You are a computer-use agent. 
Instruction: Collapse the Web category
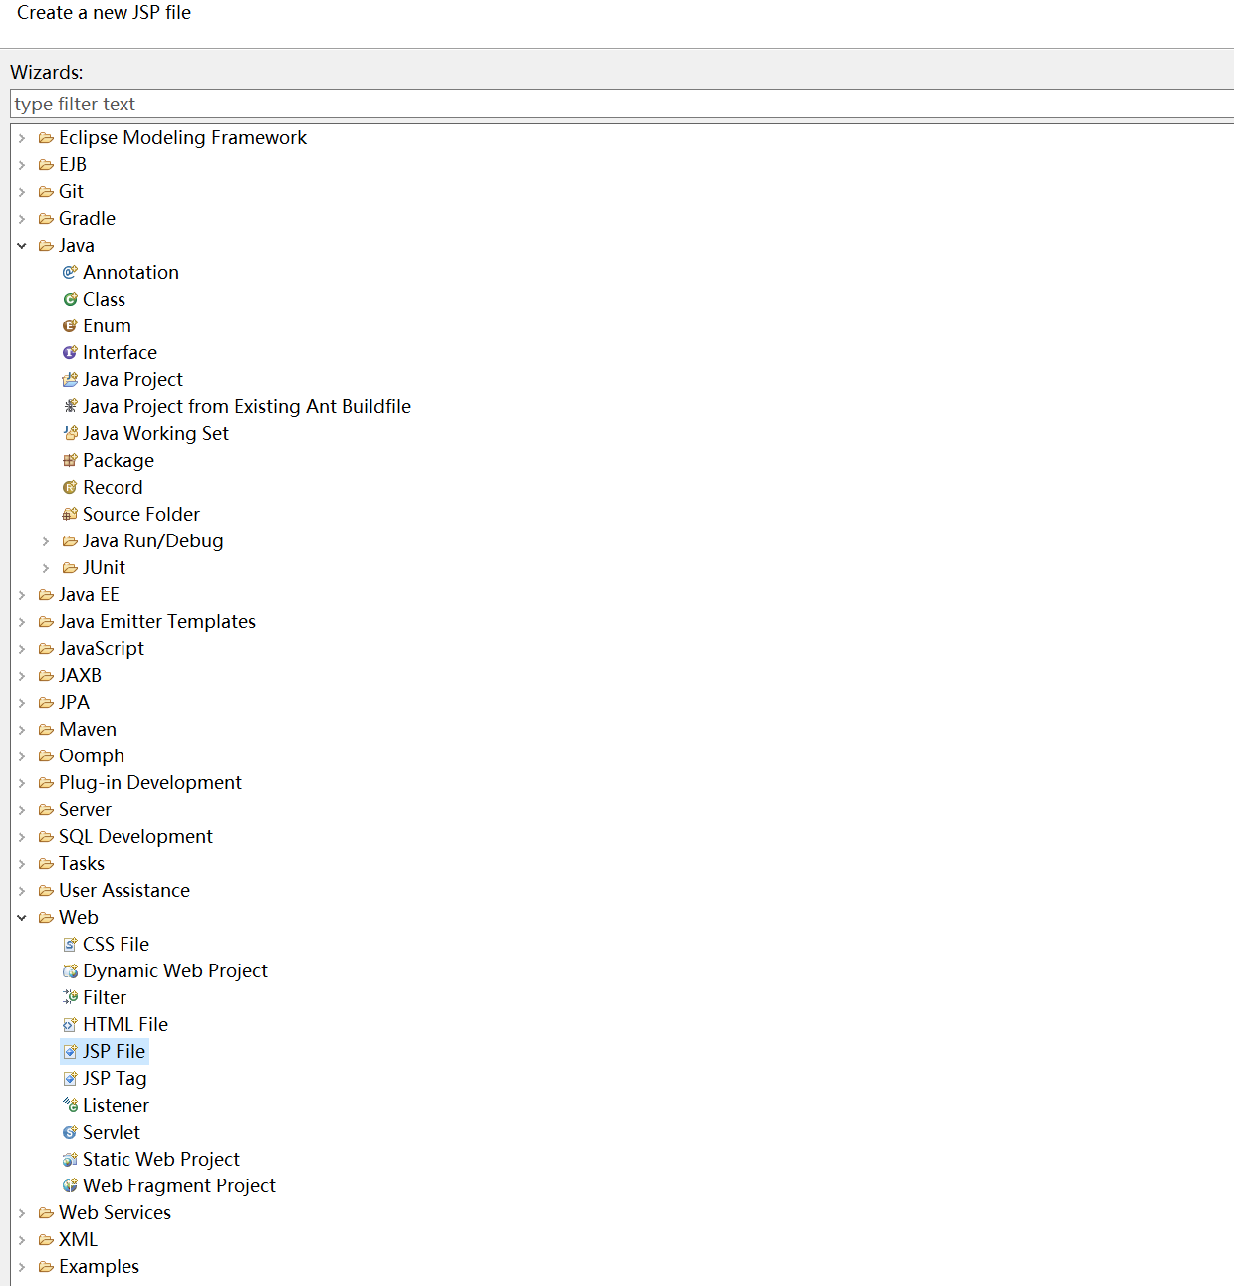[x=22, y=918]
